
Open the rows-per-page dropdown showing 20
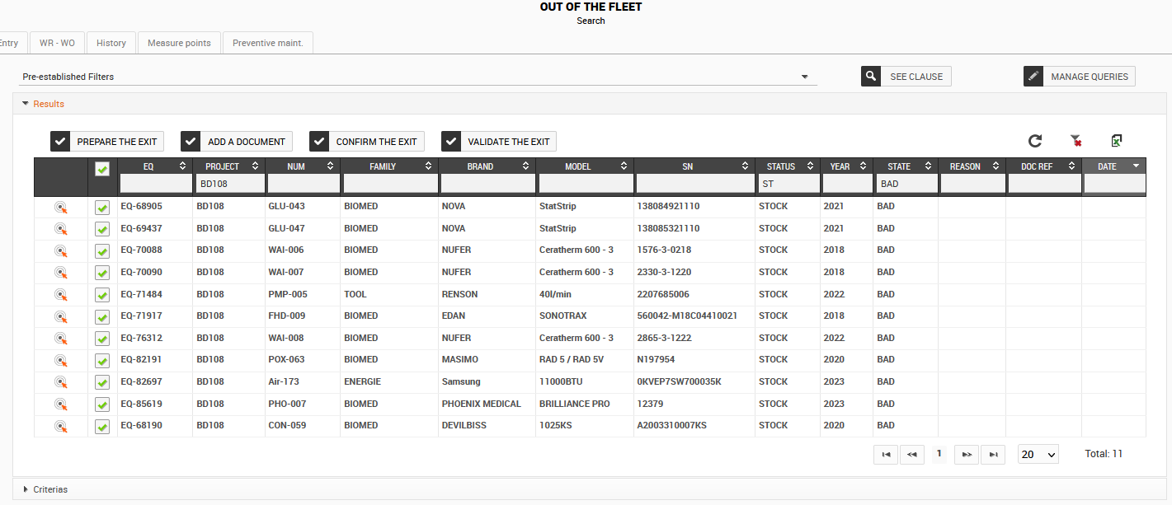point(1038,455)
